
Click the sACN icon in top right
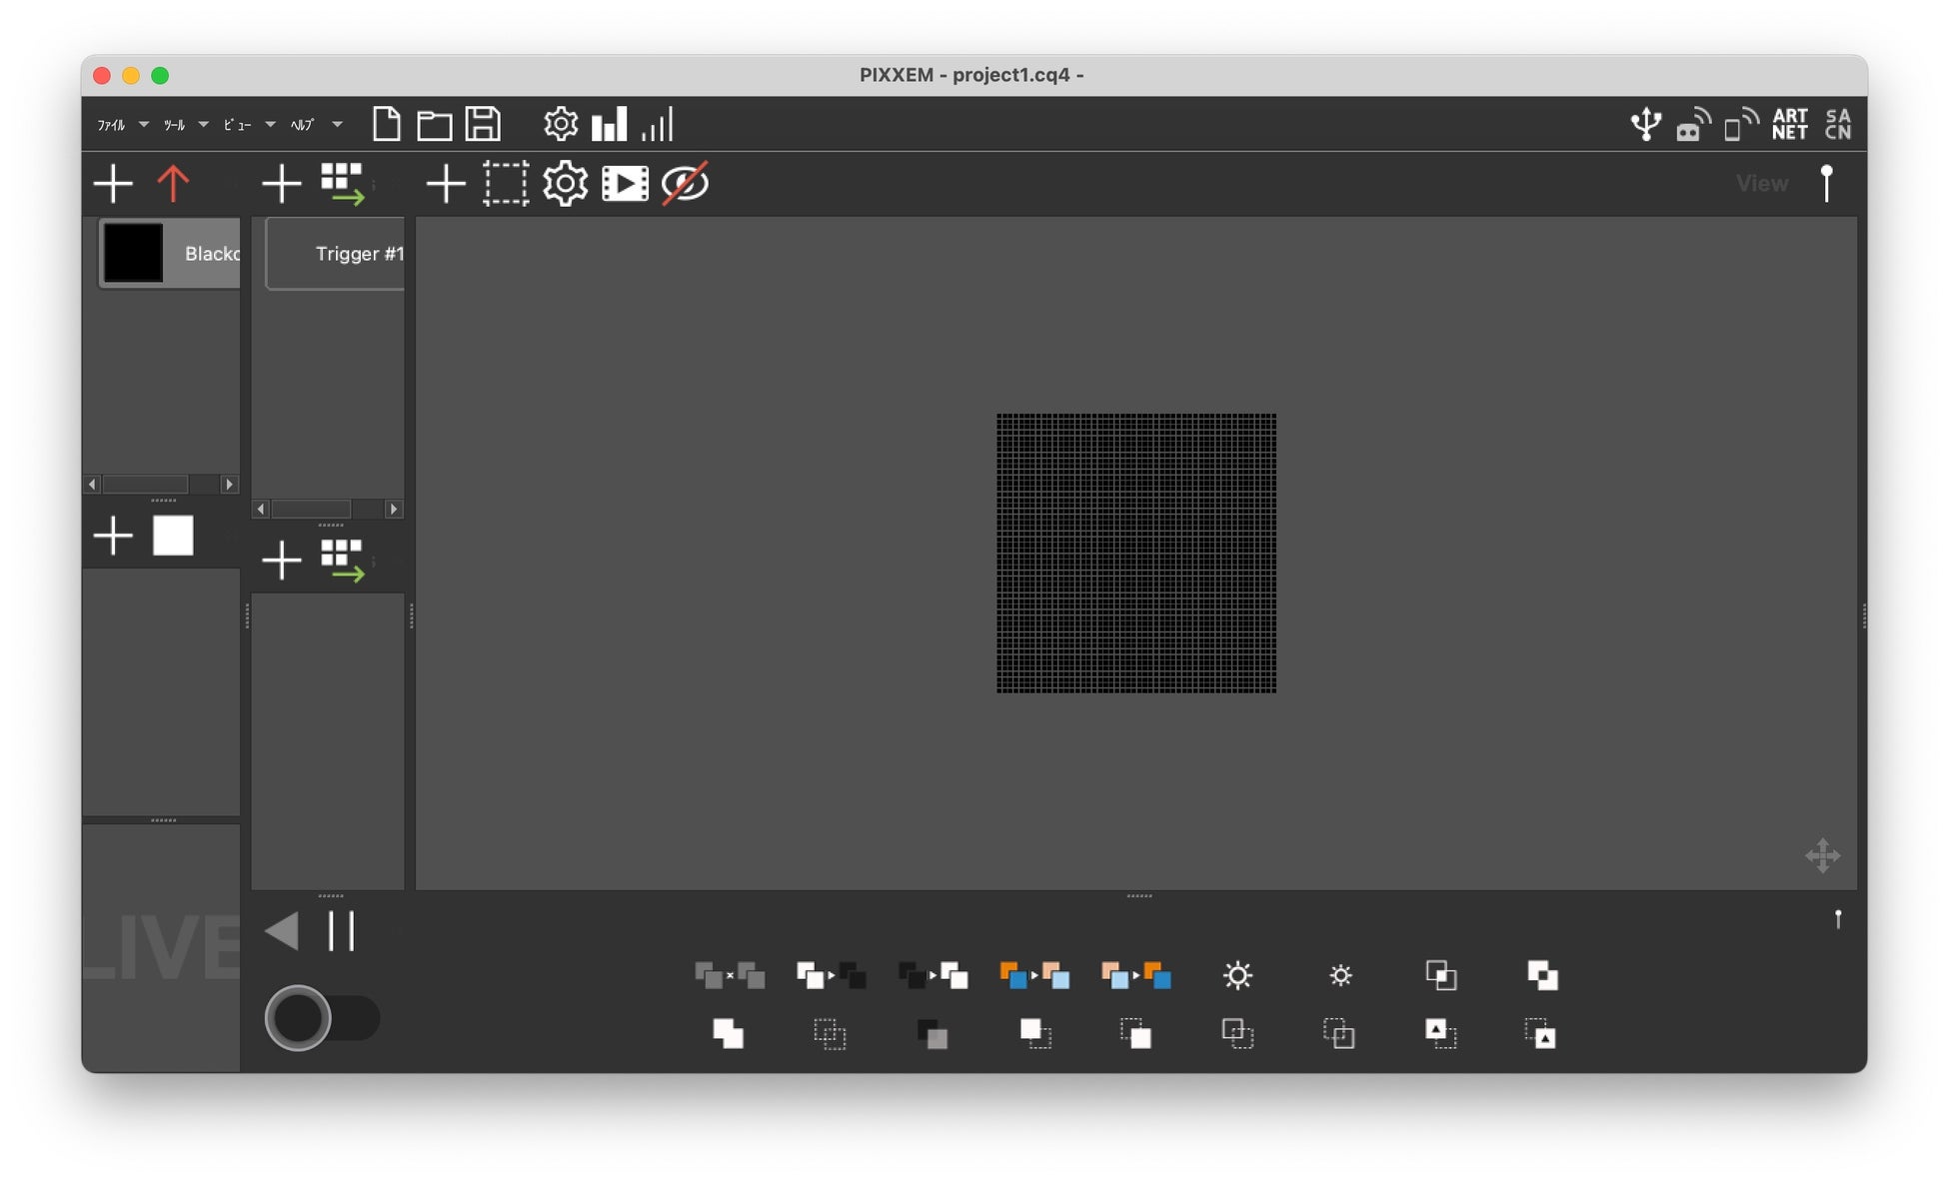1837,125
